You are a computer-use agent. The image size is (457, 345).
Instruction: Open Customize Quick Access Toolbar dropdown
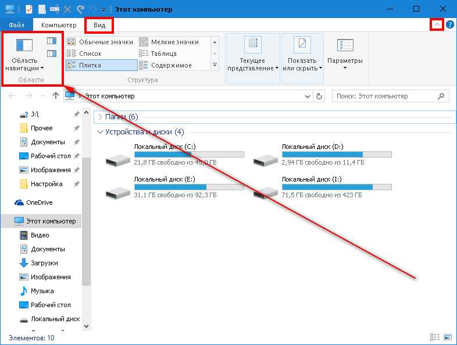(x=103, y=10)
